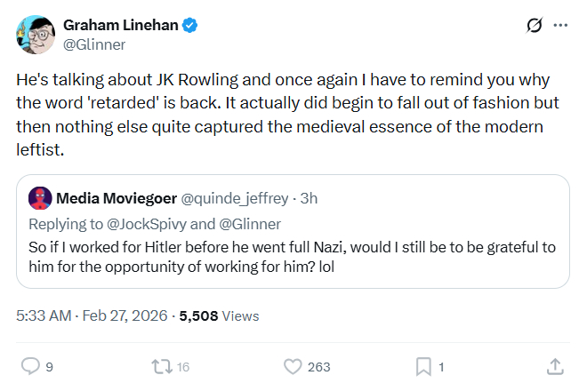Image resolution: width=579 pixels, height=383 pixels.
Task: Open the quoted tweet about working for Hitler
Action: (x=294, y=255)
